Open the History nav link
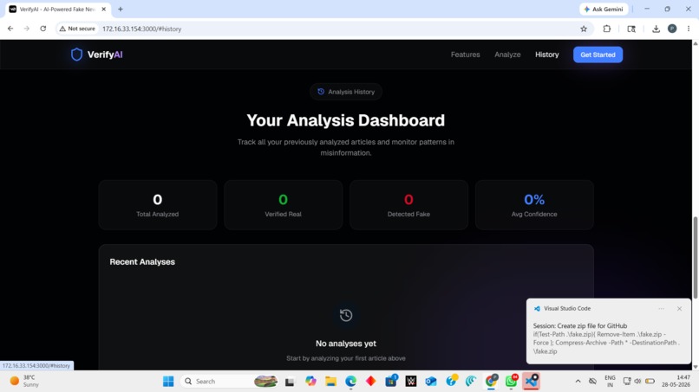Screen dimensions: 699x392 pyautogui.click(x=547, y=55)
